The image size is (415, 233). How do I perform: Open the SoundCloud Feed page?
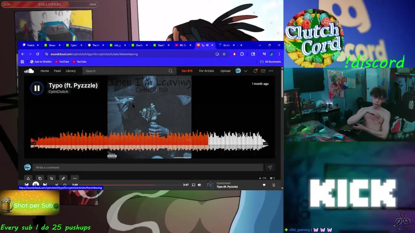pyautogui.click(x=57, y=71)
